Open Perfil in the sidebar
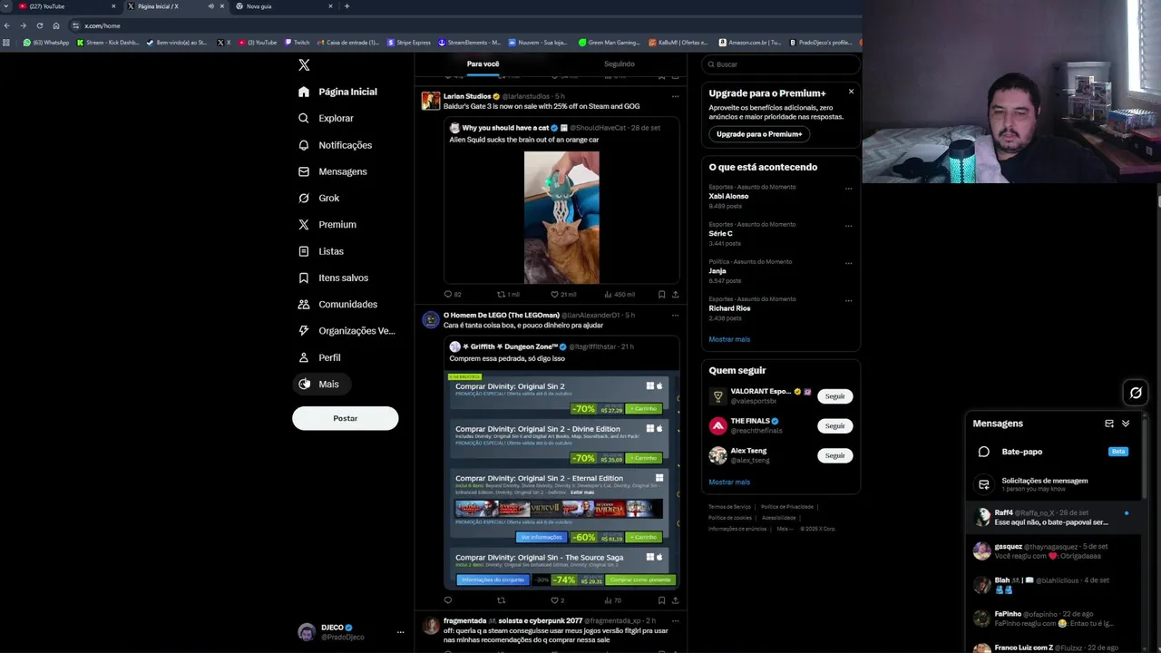The width and height of the screenshot is (1161, 653). click(x=319, y=357)
